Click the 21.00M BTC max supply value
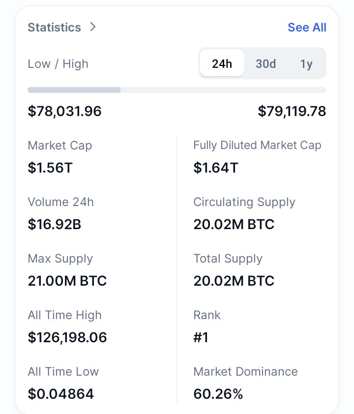354x414 pixels. click(x=67, y=281)
